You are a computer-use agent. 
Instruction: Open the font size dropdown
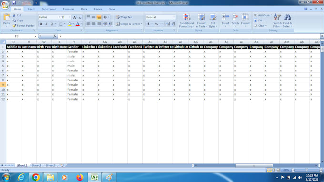coord(70,17)
